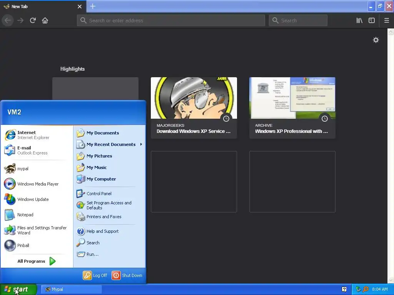Viewport: 394px width, 295px height.
Task: Click the help question mark tray icon
Action: click(x=344, y=289)
